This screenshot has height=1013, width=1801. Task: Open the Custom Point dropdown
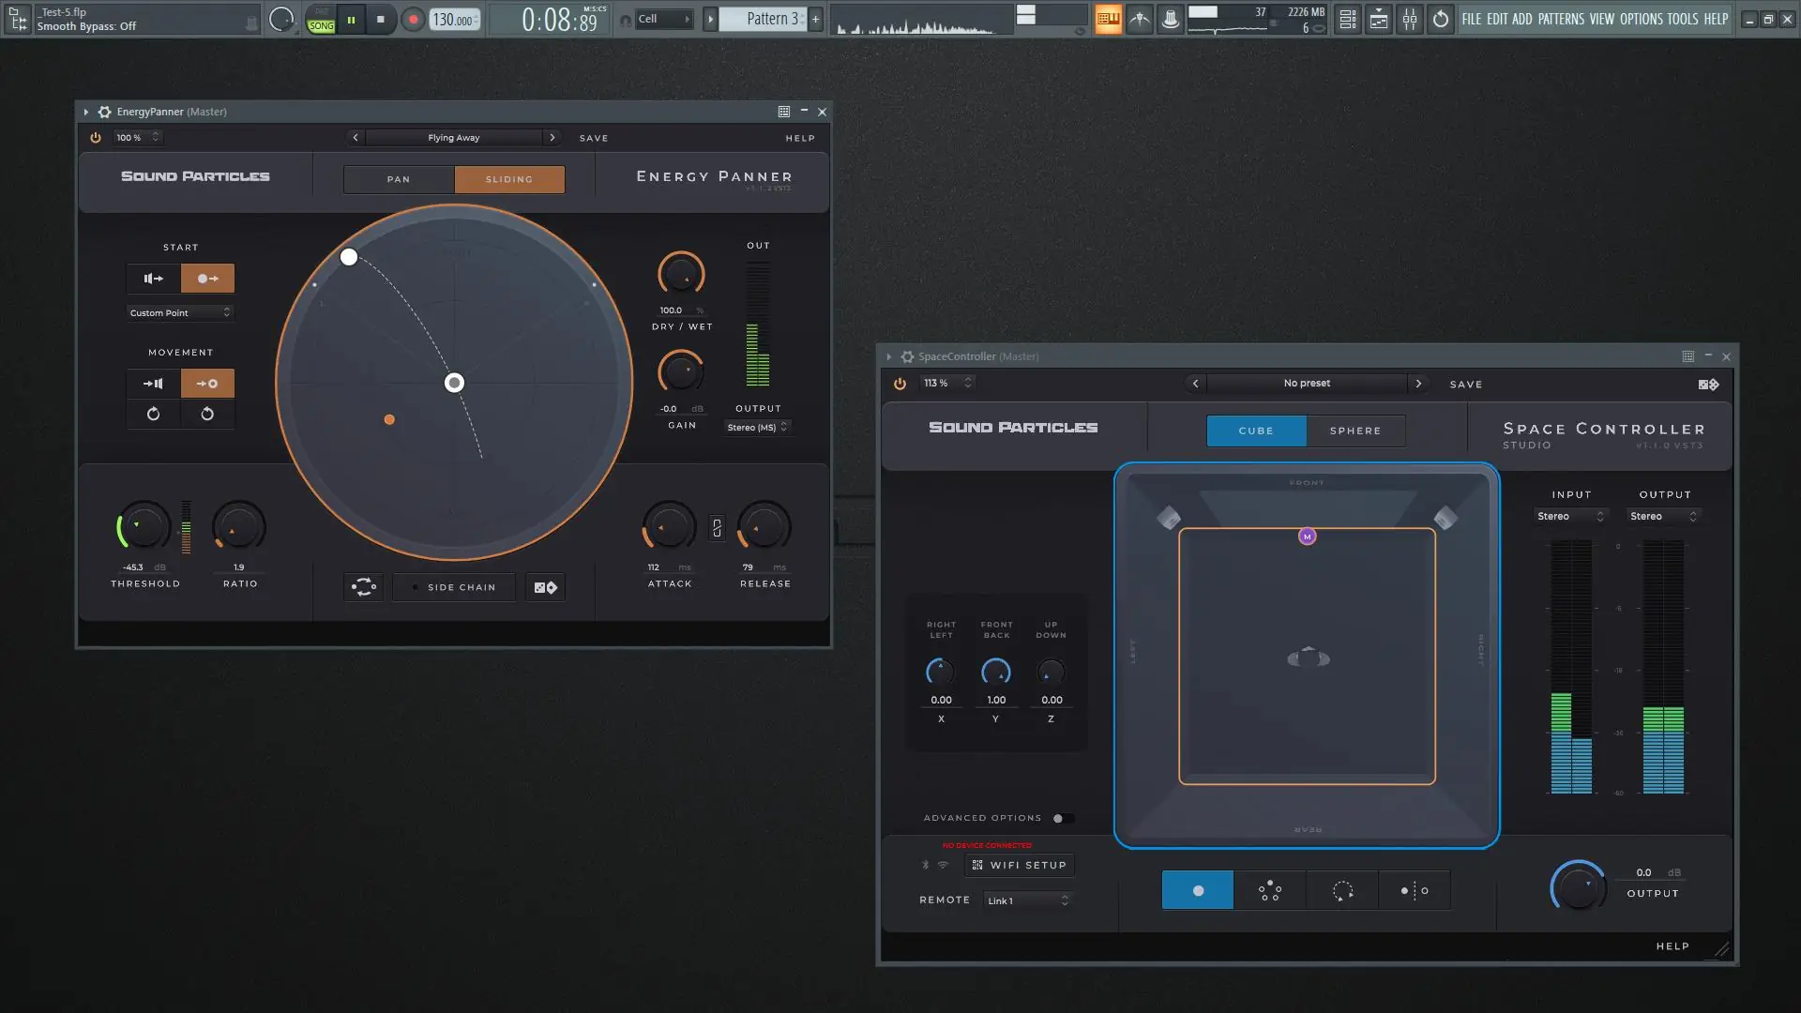pyautogui.click(x=179, y=313)
